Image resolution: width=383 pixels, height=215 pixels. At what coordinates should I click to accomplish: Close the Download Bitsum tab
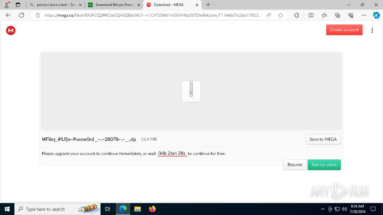(x=139, y=5)
